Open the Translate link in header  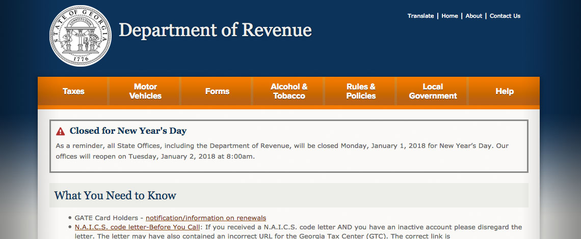[420, 16]
